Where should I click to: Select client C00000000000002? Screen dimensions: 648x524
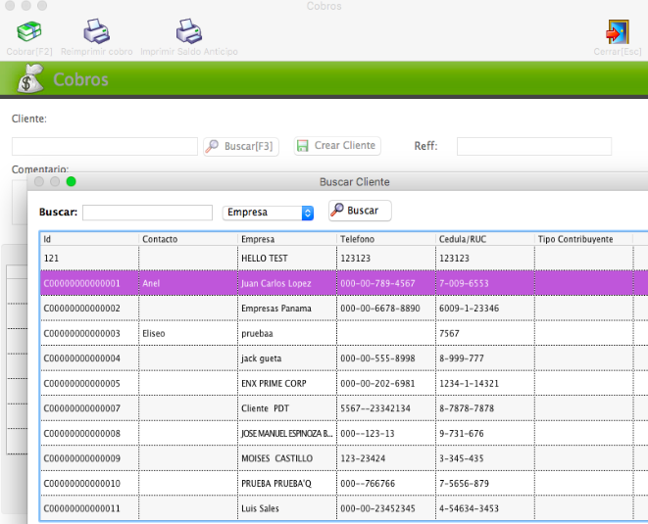344,309
